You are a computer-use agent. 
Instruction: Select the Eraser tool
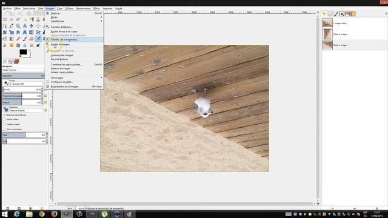point(32,39)
